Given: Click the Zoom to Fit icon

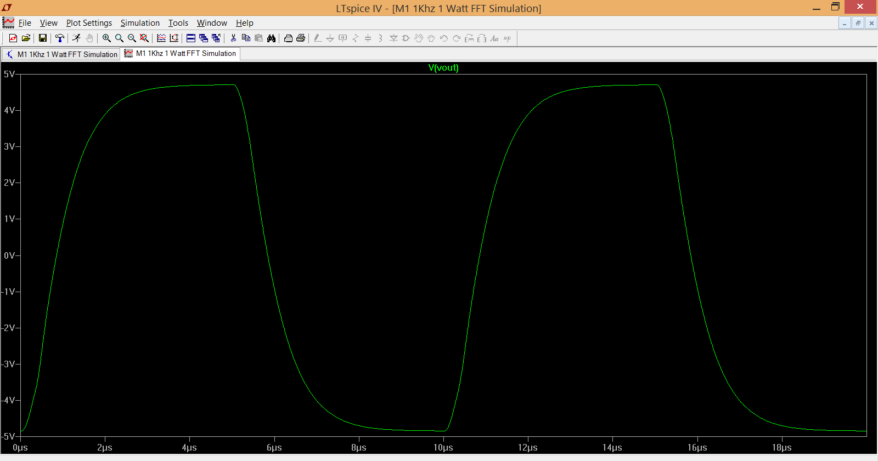Looking at the screenshot, I should tap(144, 38).
